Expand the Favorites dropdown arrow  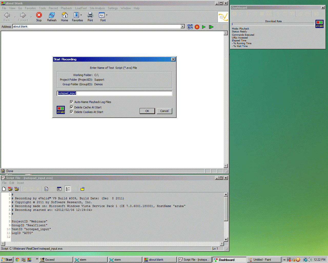click(81, 15)
